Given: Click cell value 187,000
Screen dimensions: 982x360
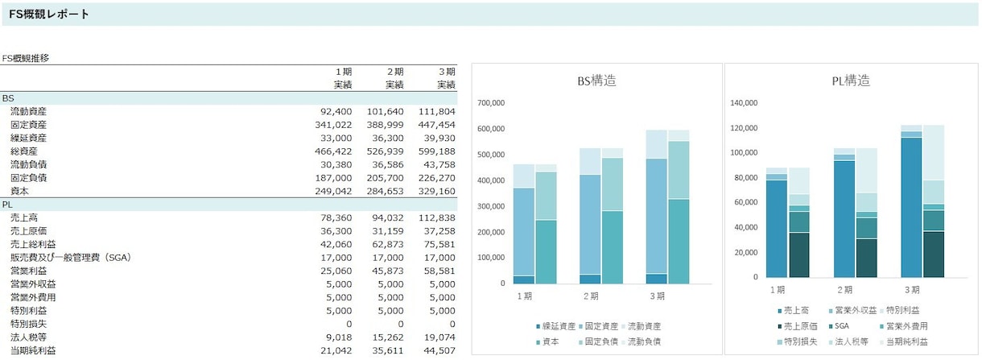Looking at the screenshot, I should (334, 178).
